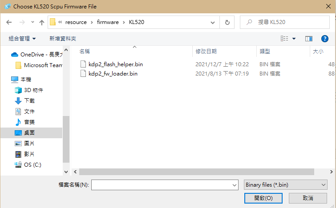Viewport: 336px width, 208px height.
Task: Change view layout icon
Action: 284,39
